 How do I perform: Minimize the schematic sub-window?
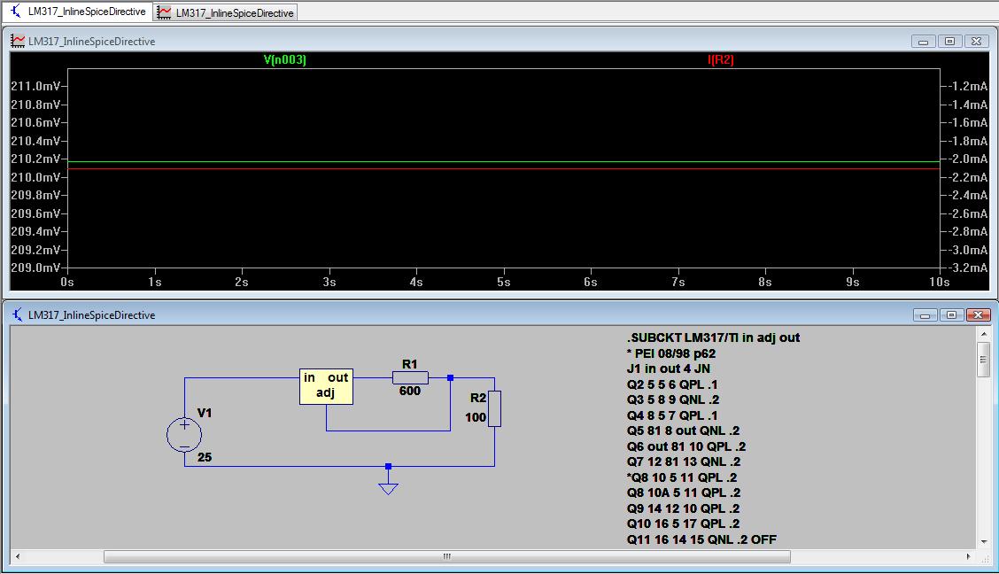(925, 315)
